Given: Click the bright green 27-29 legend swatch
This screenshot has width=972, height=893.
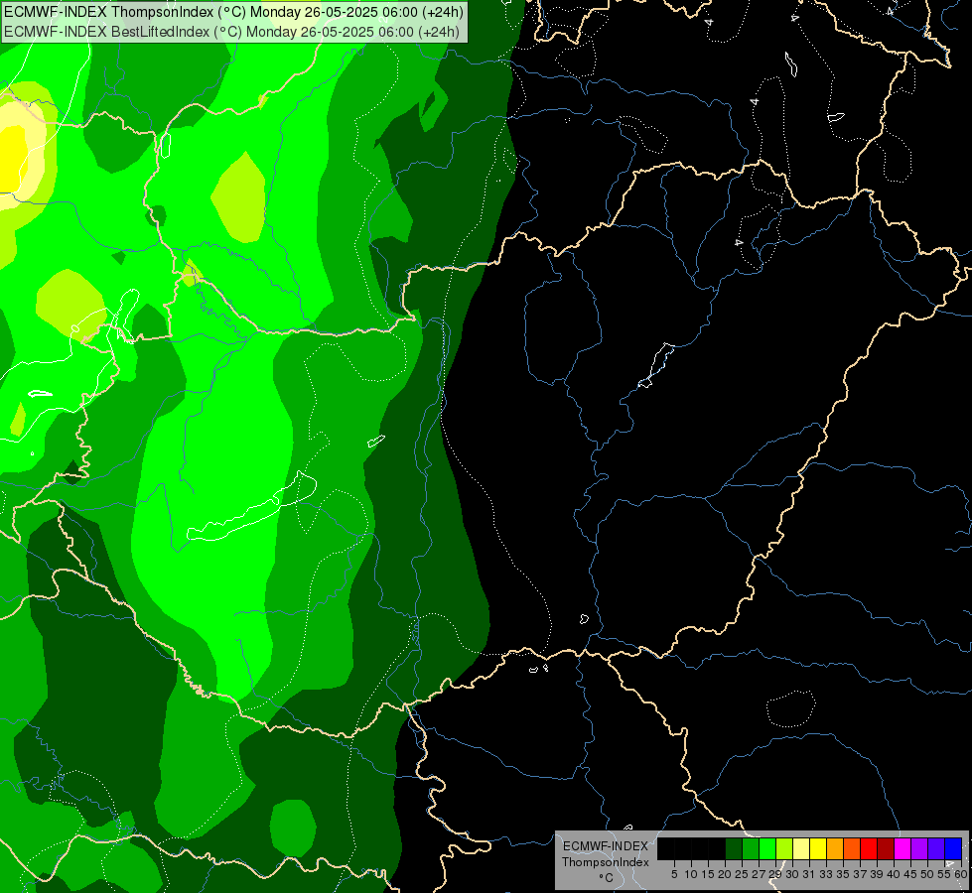Looking at the screenshot, I should click(x=767, y=848).
